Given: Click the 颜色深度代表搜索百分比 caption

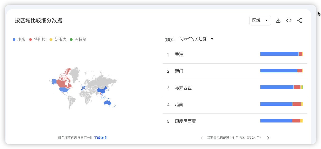Looking at the screenshot, I should (x=76, y=138).
